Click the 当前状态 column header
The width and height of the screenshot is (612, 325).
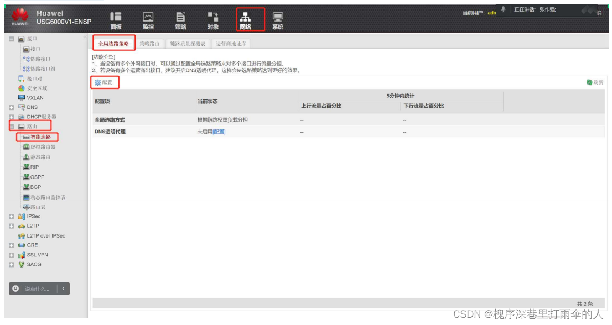(x=208, y=101)
